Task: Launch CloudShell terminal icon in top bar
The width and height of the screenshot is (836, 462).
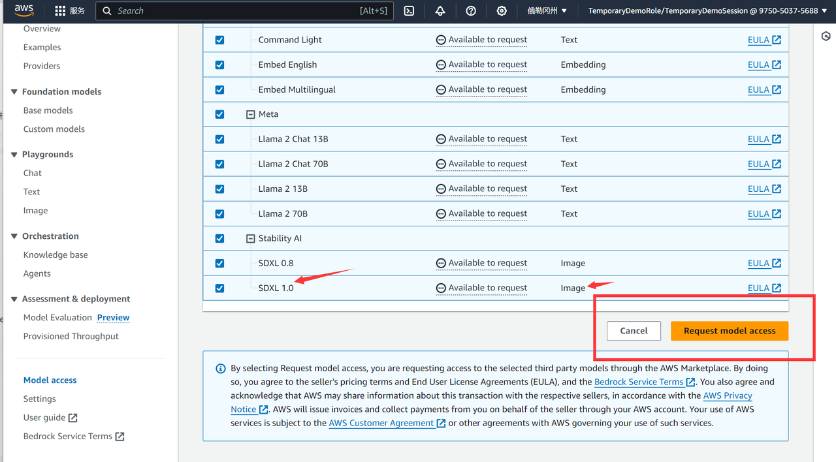Action: point(409,11)
